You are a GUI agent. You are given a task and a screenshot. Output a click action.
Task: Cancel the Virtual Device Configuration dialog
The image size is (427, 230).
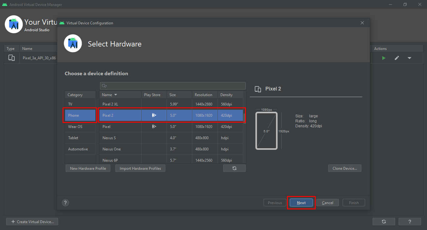click(x=328, y=203)
